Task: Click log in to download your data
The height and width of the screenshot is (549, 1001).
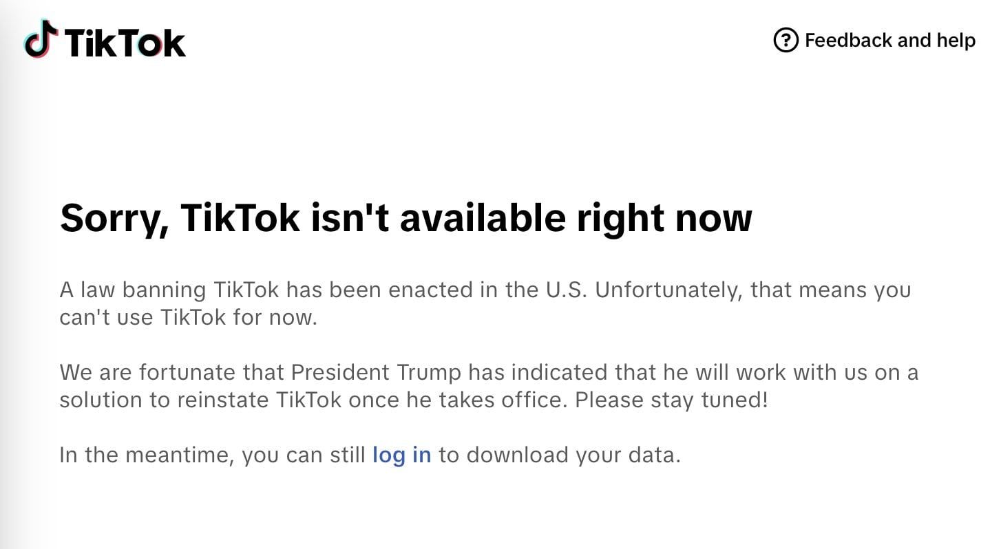Action: 401,455
